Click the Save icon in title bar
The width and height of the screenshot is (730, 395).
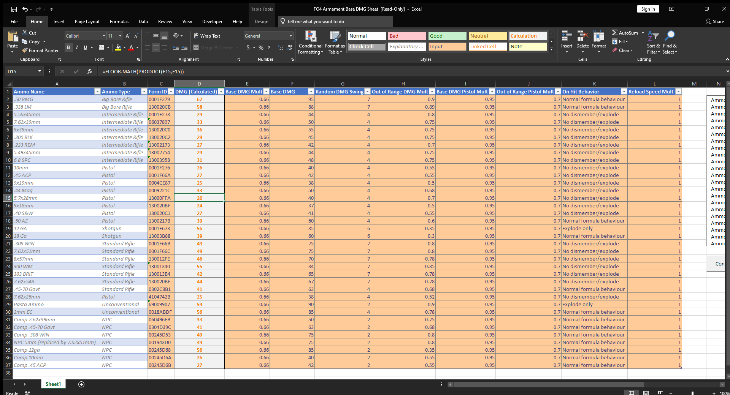coord(14,9)
